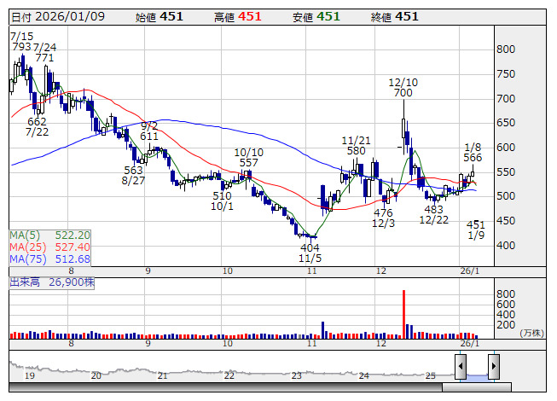Click year 19 on the overview timeline
Image resolution: width=557 pixels, height=401 pixels.
pyautogui.click(x=29, y=375)
